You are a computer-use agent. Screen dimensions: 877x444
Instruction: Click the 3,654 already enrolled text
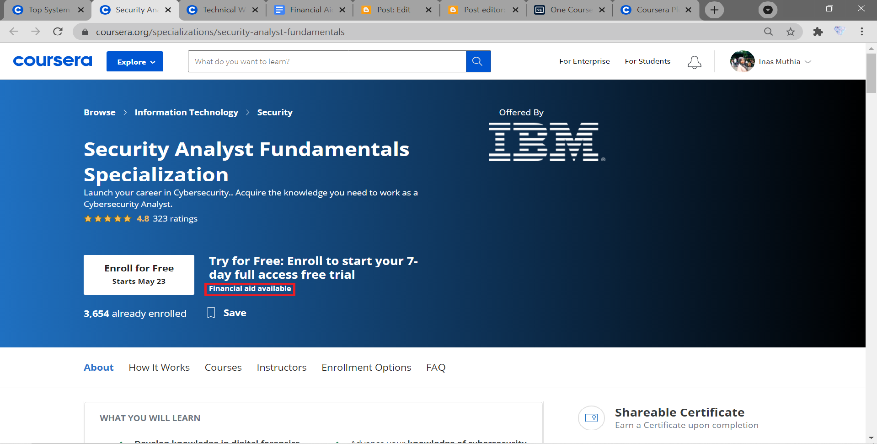tap(135, 314)
